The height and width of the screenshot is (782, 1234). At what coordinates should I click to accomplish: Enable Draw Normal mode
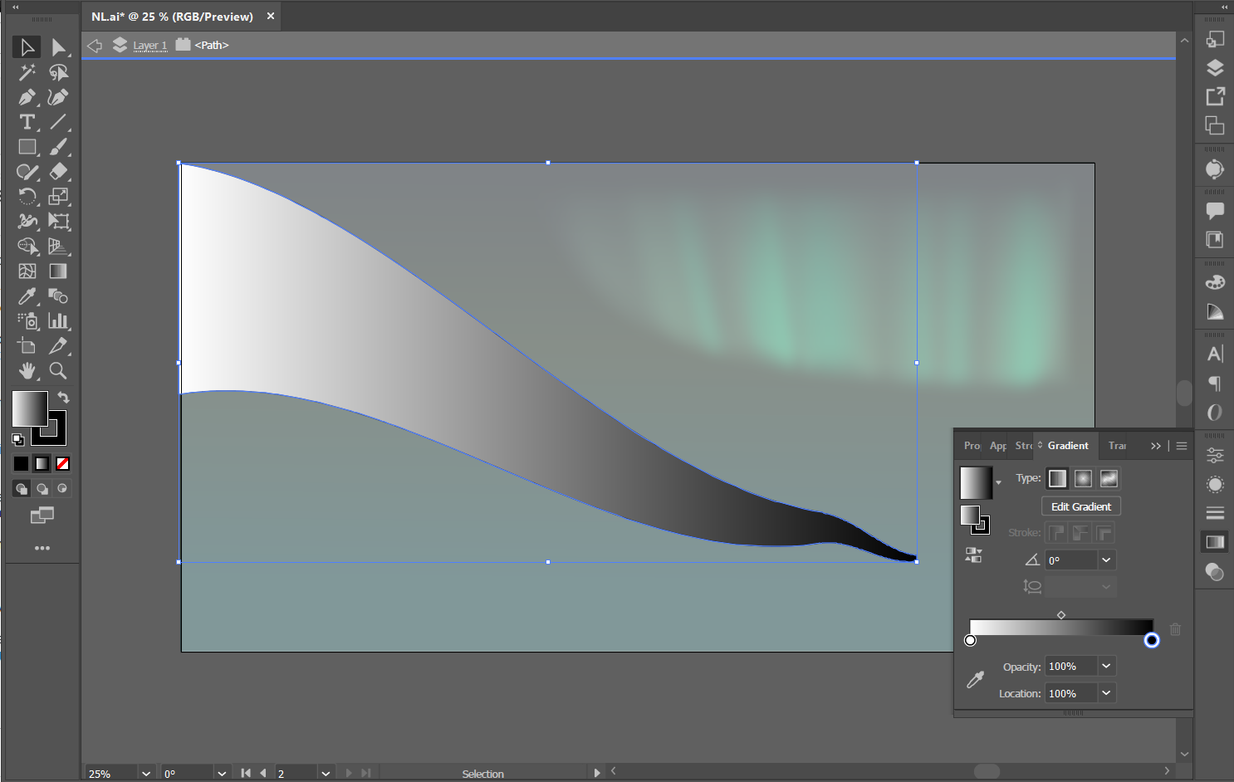coord(22,488)
